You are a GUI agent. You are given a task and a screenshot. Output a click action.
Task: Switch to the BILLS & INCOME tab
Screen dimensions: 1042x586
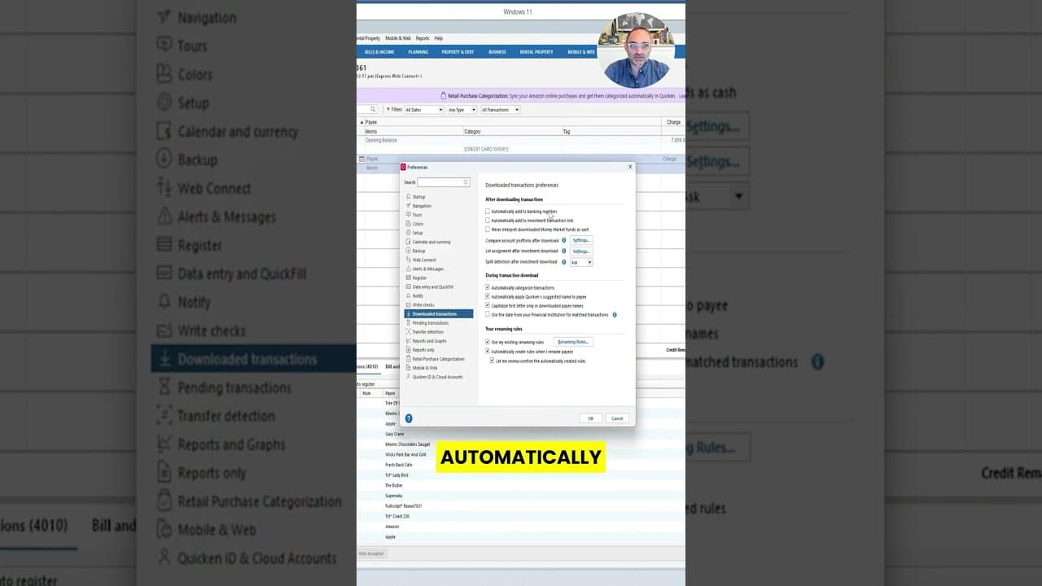click(x=379, y=52)
